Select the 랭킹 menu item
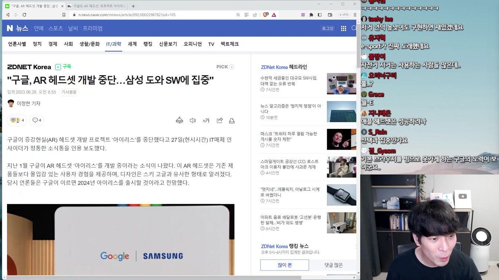This screenshot has height=280, width=499. pyautogui.click(x=148, y=44)
